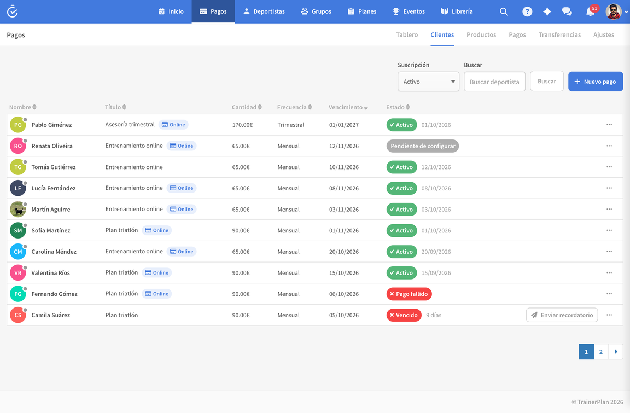
Task: Click Martín Aguirre's profile photo
Action: 17,210
